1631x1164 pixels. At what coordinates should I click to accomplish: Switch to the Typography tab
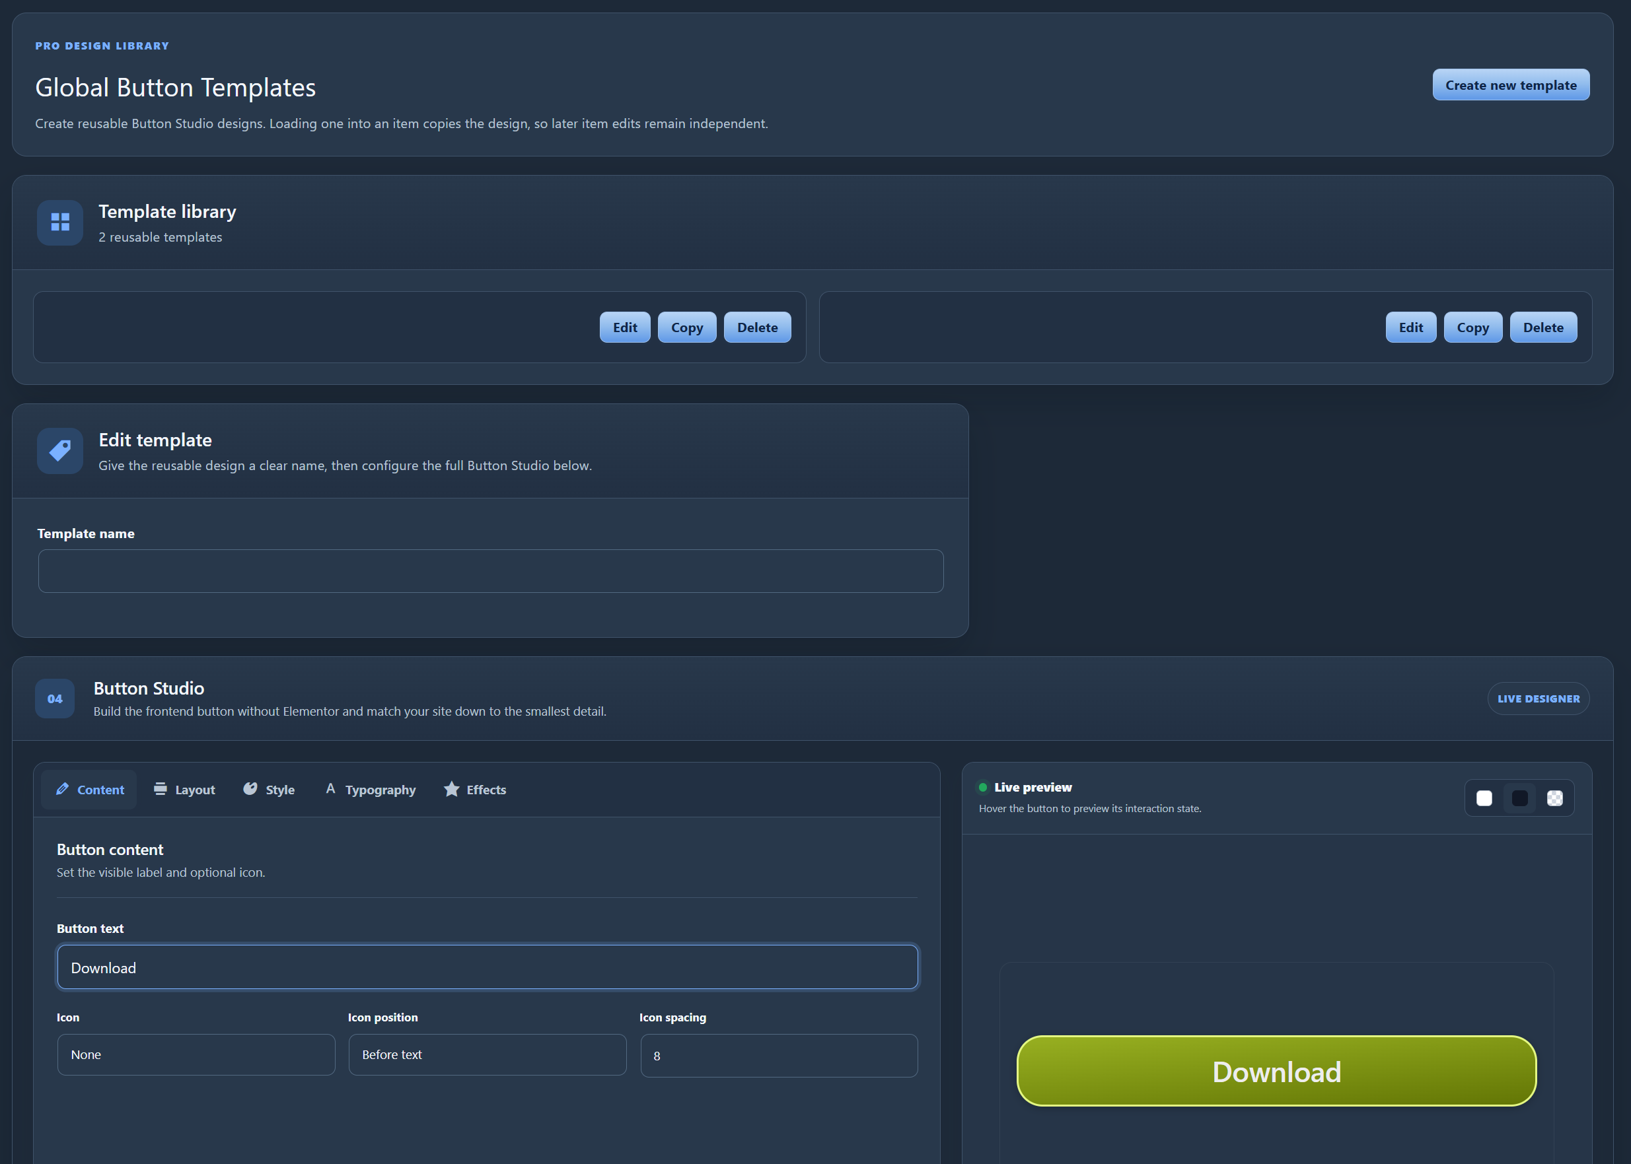[370, 790]
